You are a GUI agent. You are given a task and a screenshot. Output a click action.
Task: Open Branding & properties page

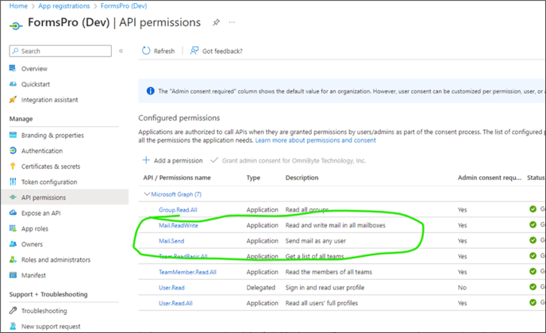point(52,135)
